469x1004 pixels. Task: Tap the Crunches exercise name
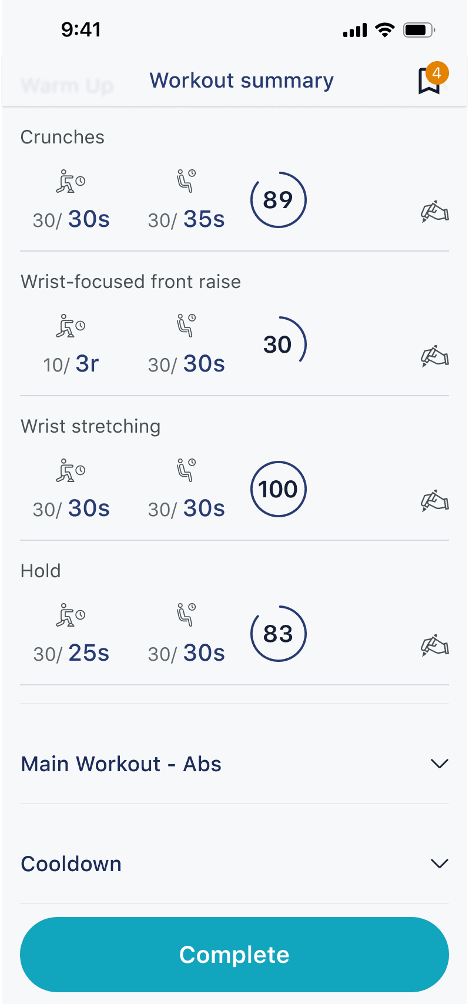tap(62, 137)
